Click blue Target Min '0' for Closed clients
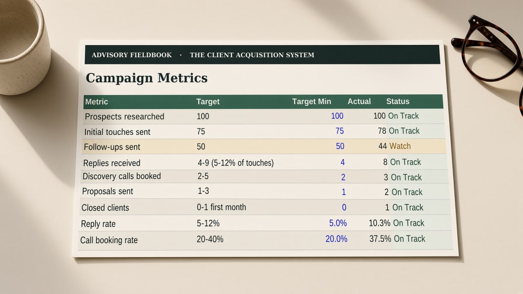Image resolution: width=523 pixels, height=294 pixels. 344,207
